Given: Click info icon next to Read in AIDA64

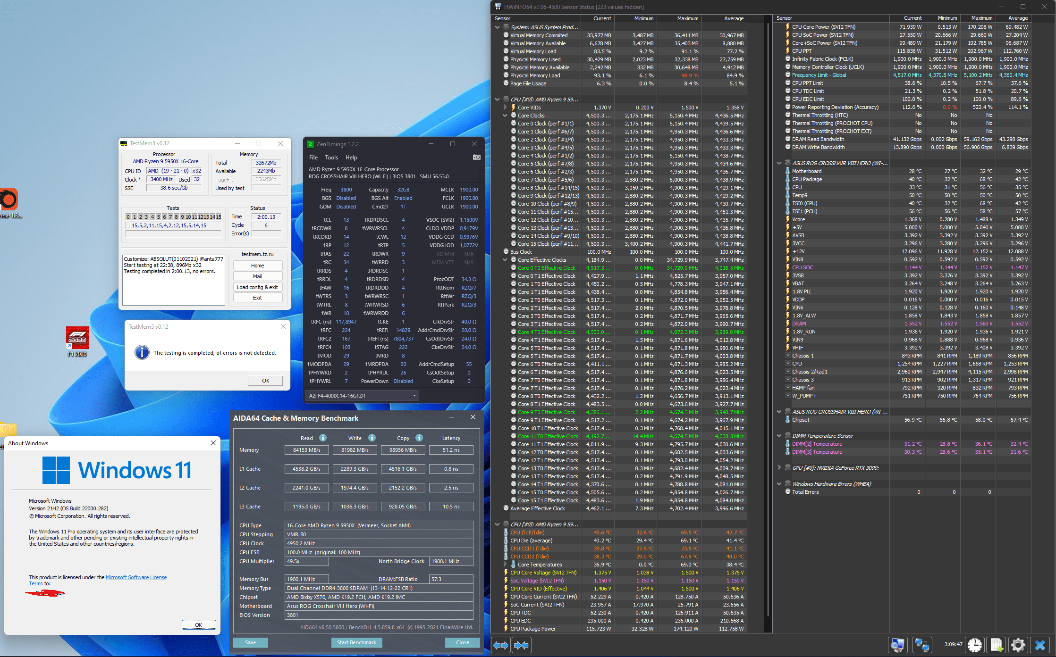Looking at the screenshot, I should coord(323,438).
